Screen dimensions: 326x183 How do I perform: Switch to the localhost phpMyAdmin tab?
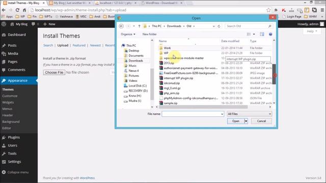[116, 3]
